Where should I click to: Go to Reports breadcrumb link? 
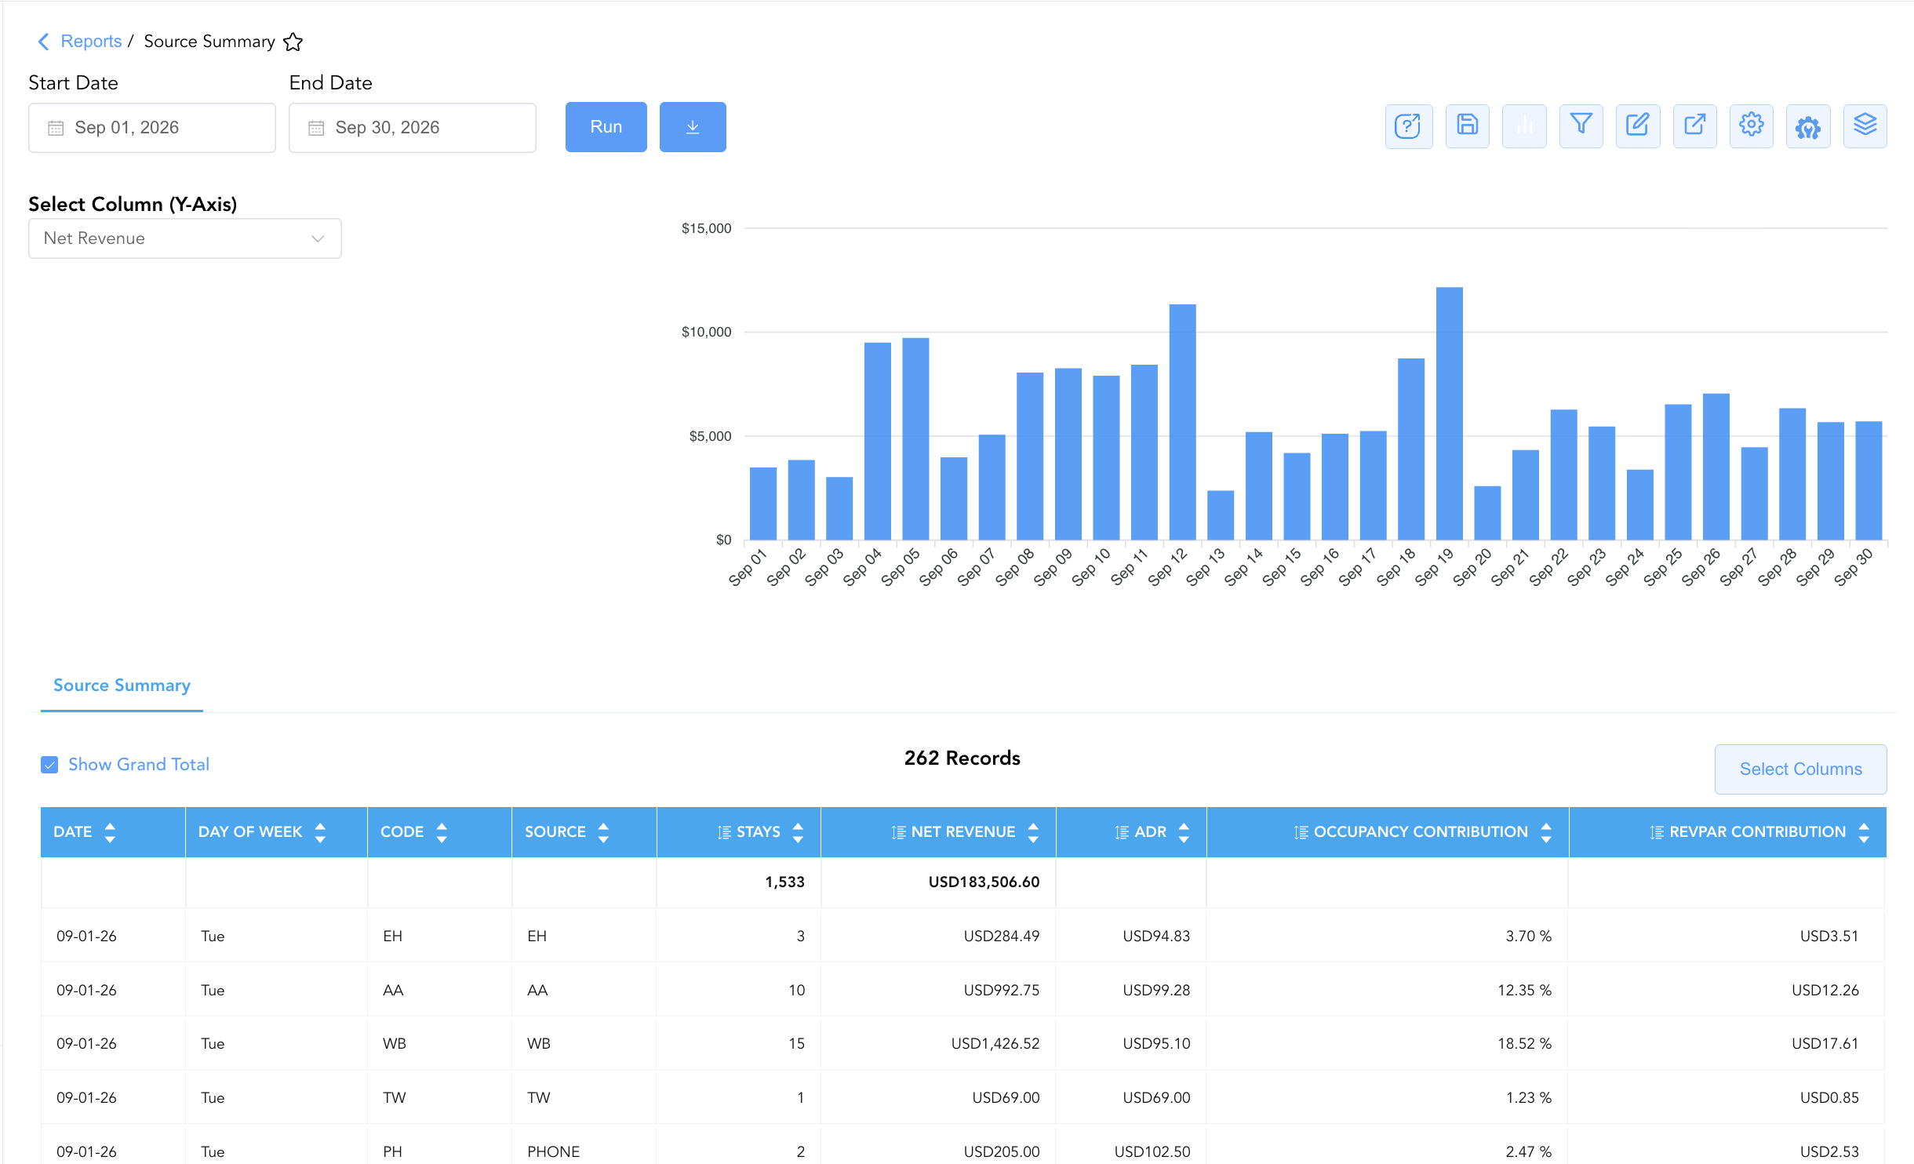coord(91,42)
